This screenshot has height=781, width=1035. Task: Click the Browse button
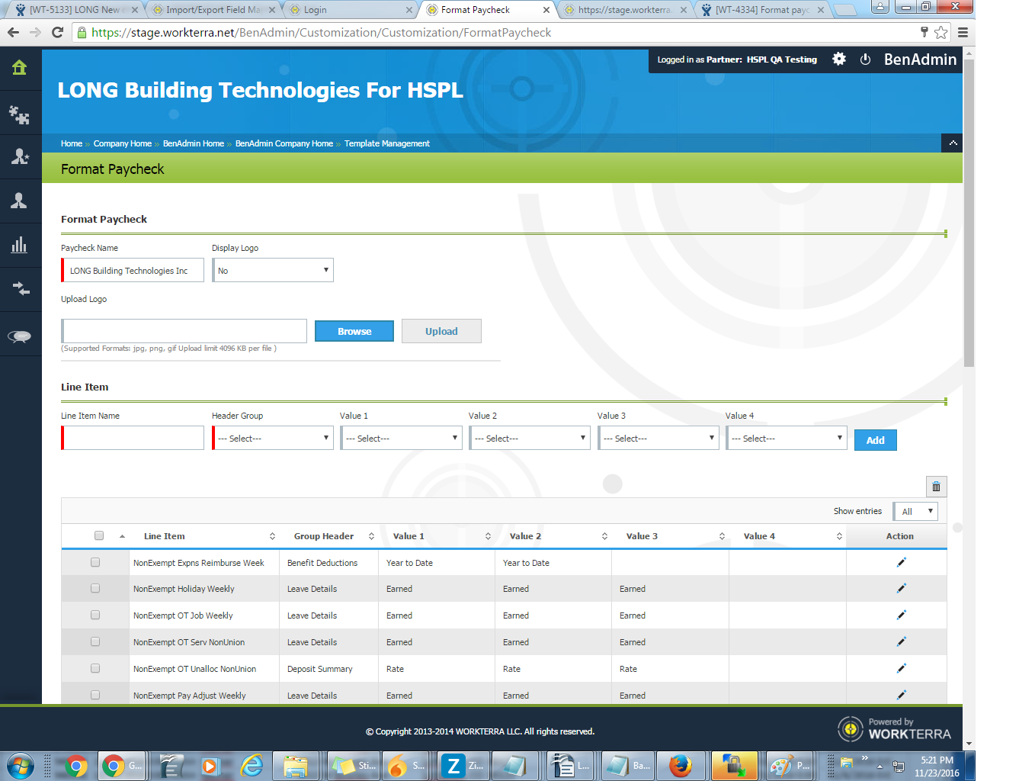pyautogui.click(x=354, y=331)
